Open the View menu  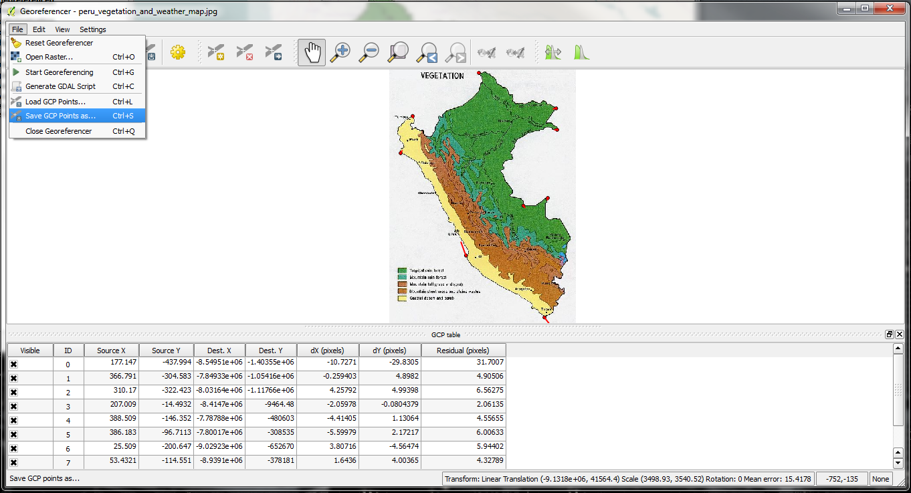point(62,29)
